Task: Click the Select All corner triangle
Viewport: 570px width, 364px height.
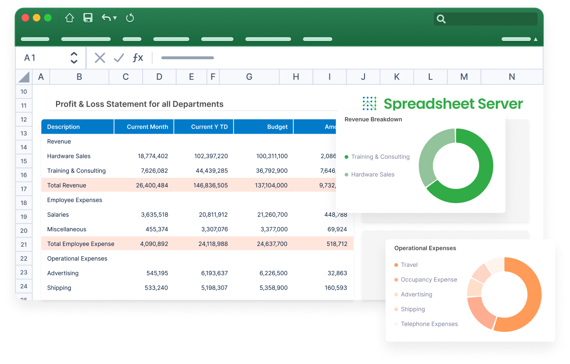Action: coord(24,77)
